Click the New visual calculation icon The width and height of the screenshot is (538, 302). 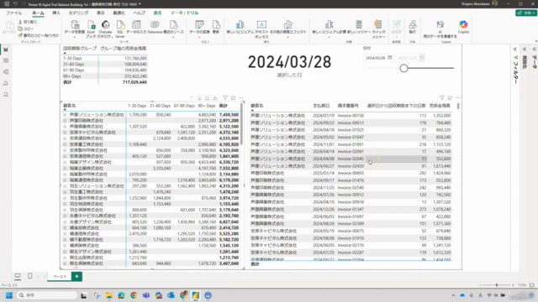329,25
